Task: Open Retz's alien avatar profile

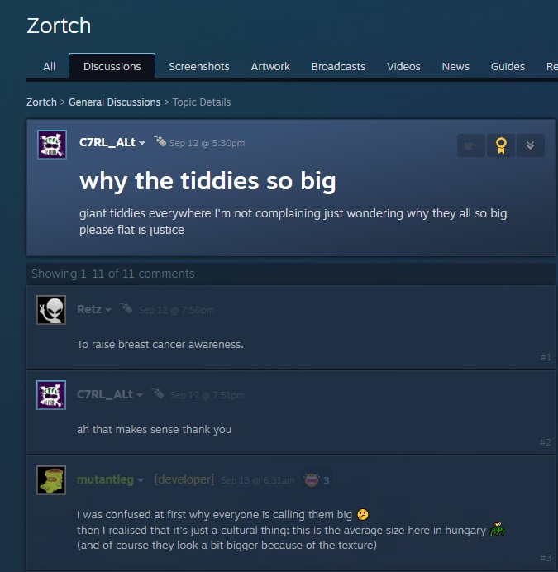Action: pos(51,310)
